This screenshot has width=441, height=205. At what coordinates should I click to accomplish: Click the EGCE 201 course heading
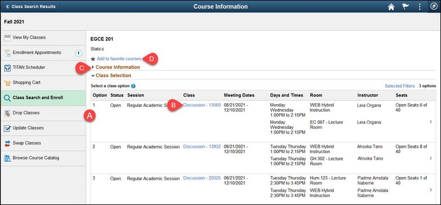(x=102, y=39)
